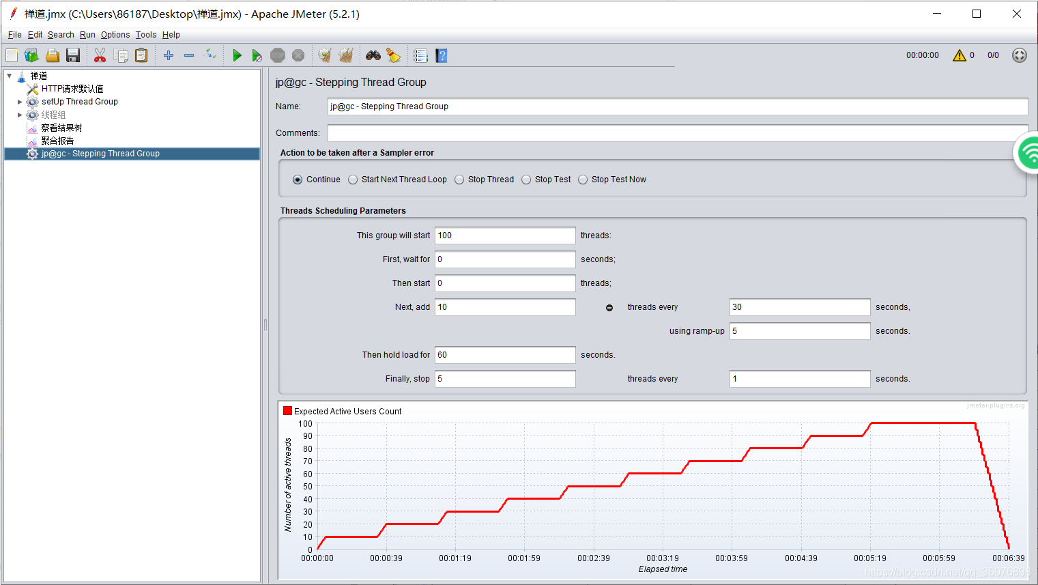This screenshot has width=1038, height=585.
Task: Click the 'This group will start' threads field
Action: 505,236
